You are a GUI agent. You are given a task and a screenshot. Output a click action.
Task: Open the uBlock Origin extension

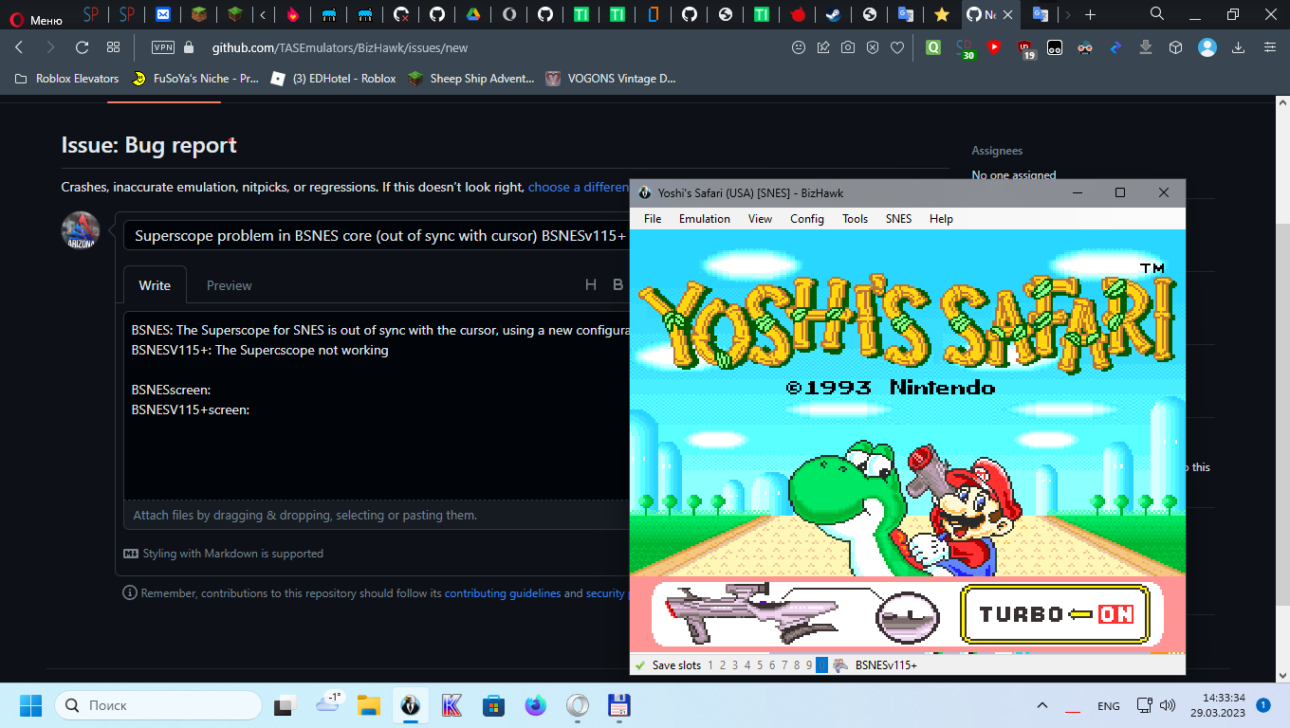[x=1025, y=46]
